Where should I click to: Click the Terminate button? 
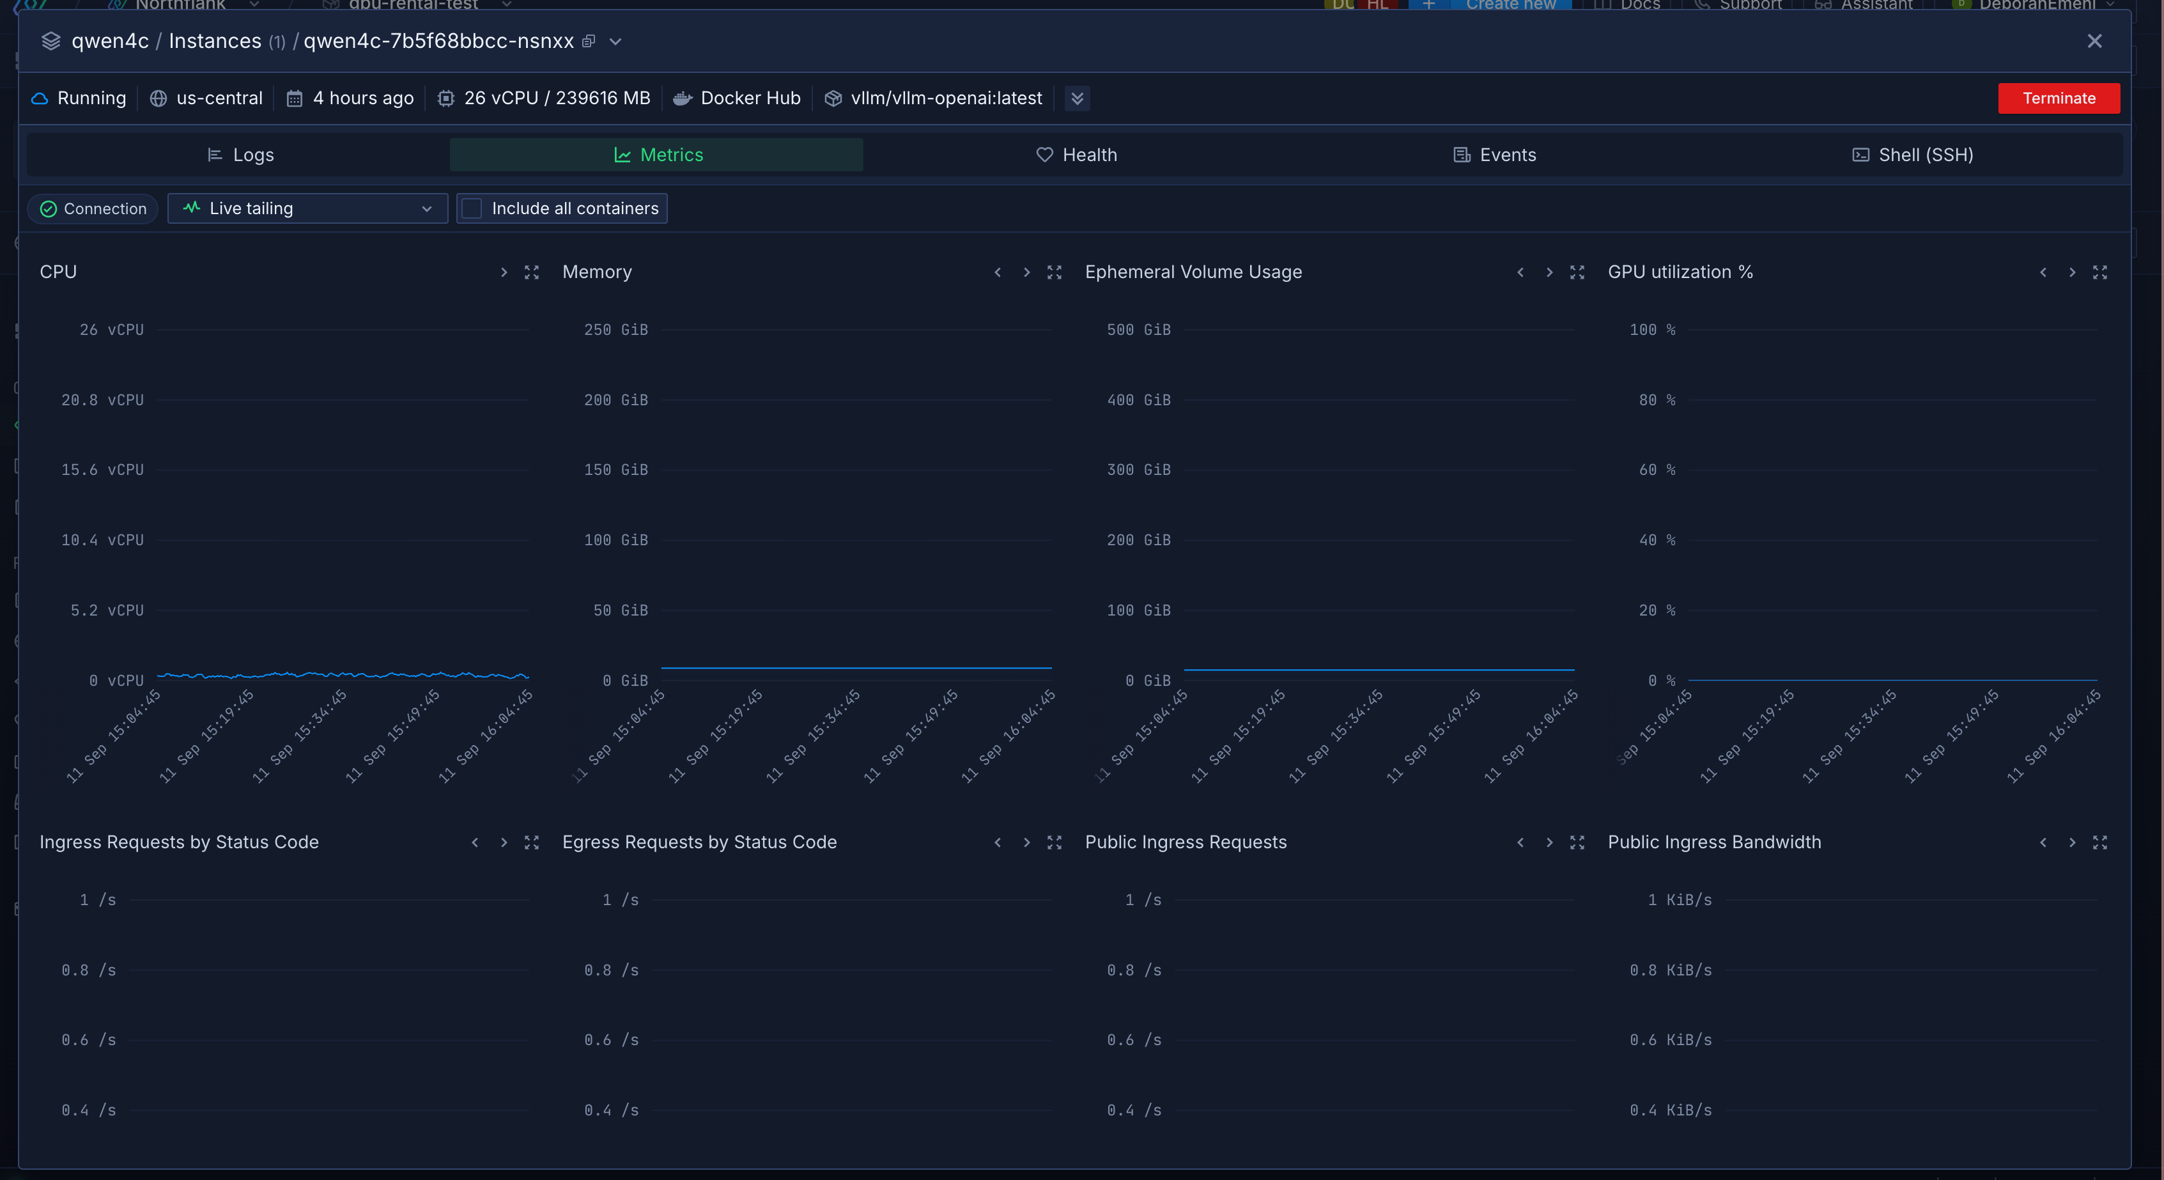pos(2058,98)
